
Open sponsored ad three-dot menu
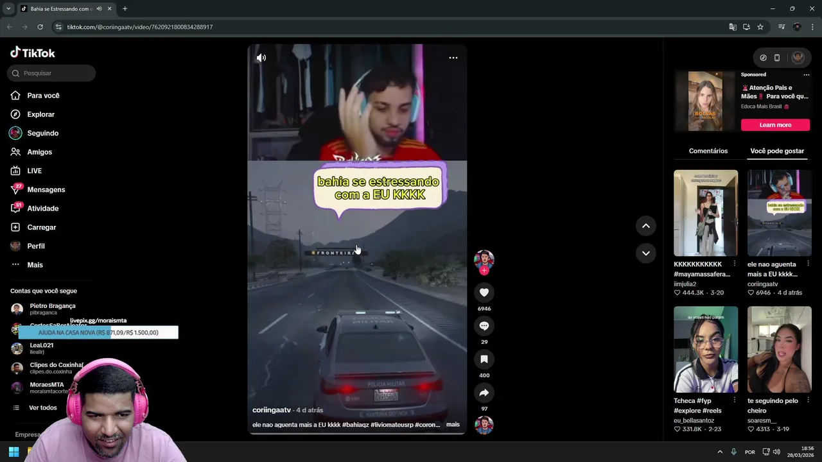[807, 74]
